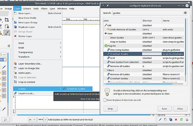Clear the shortcut search field
193x126 pixels.
coord(185,13)
